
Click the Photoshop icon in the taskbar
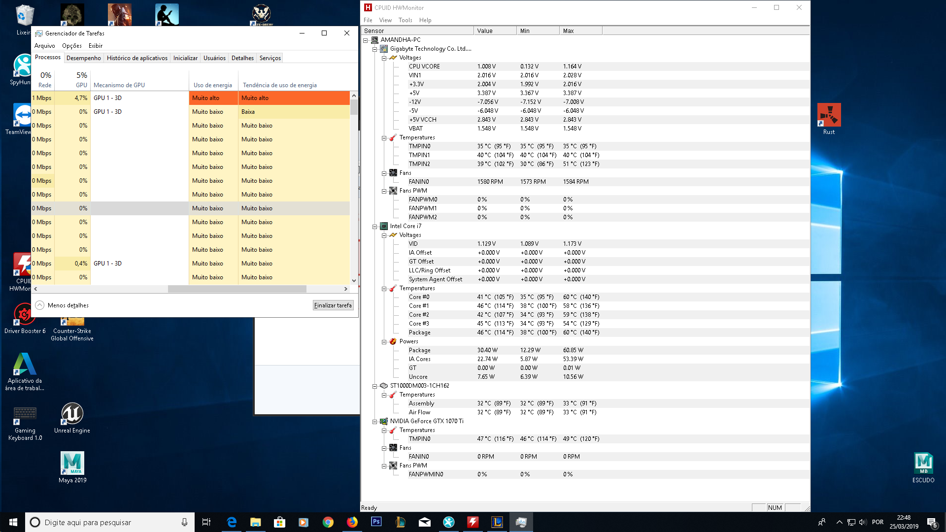tap(376, 522)
